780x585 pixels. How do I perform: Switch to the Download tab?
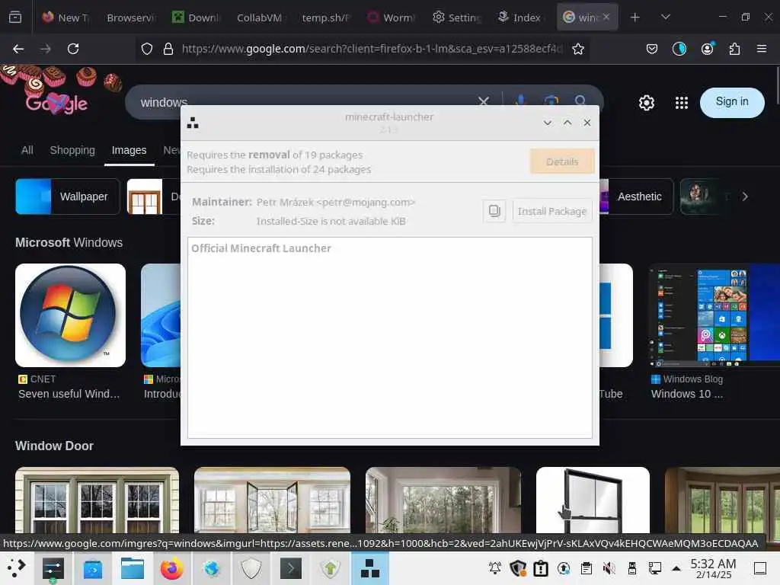click(x=196, y=18)
